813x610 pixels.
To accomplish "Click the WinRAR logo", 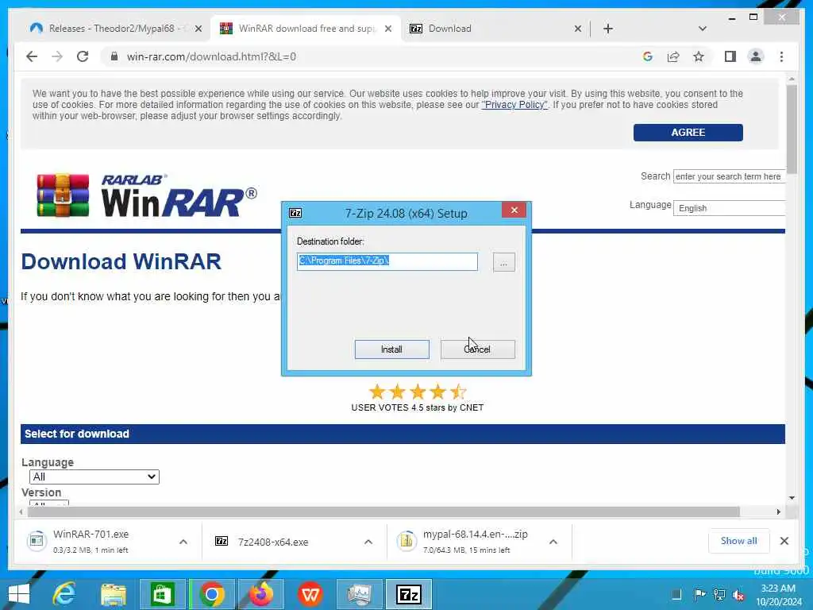I will 147,195.
